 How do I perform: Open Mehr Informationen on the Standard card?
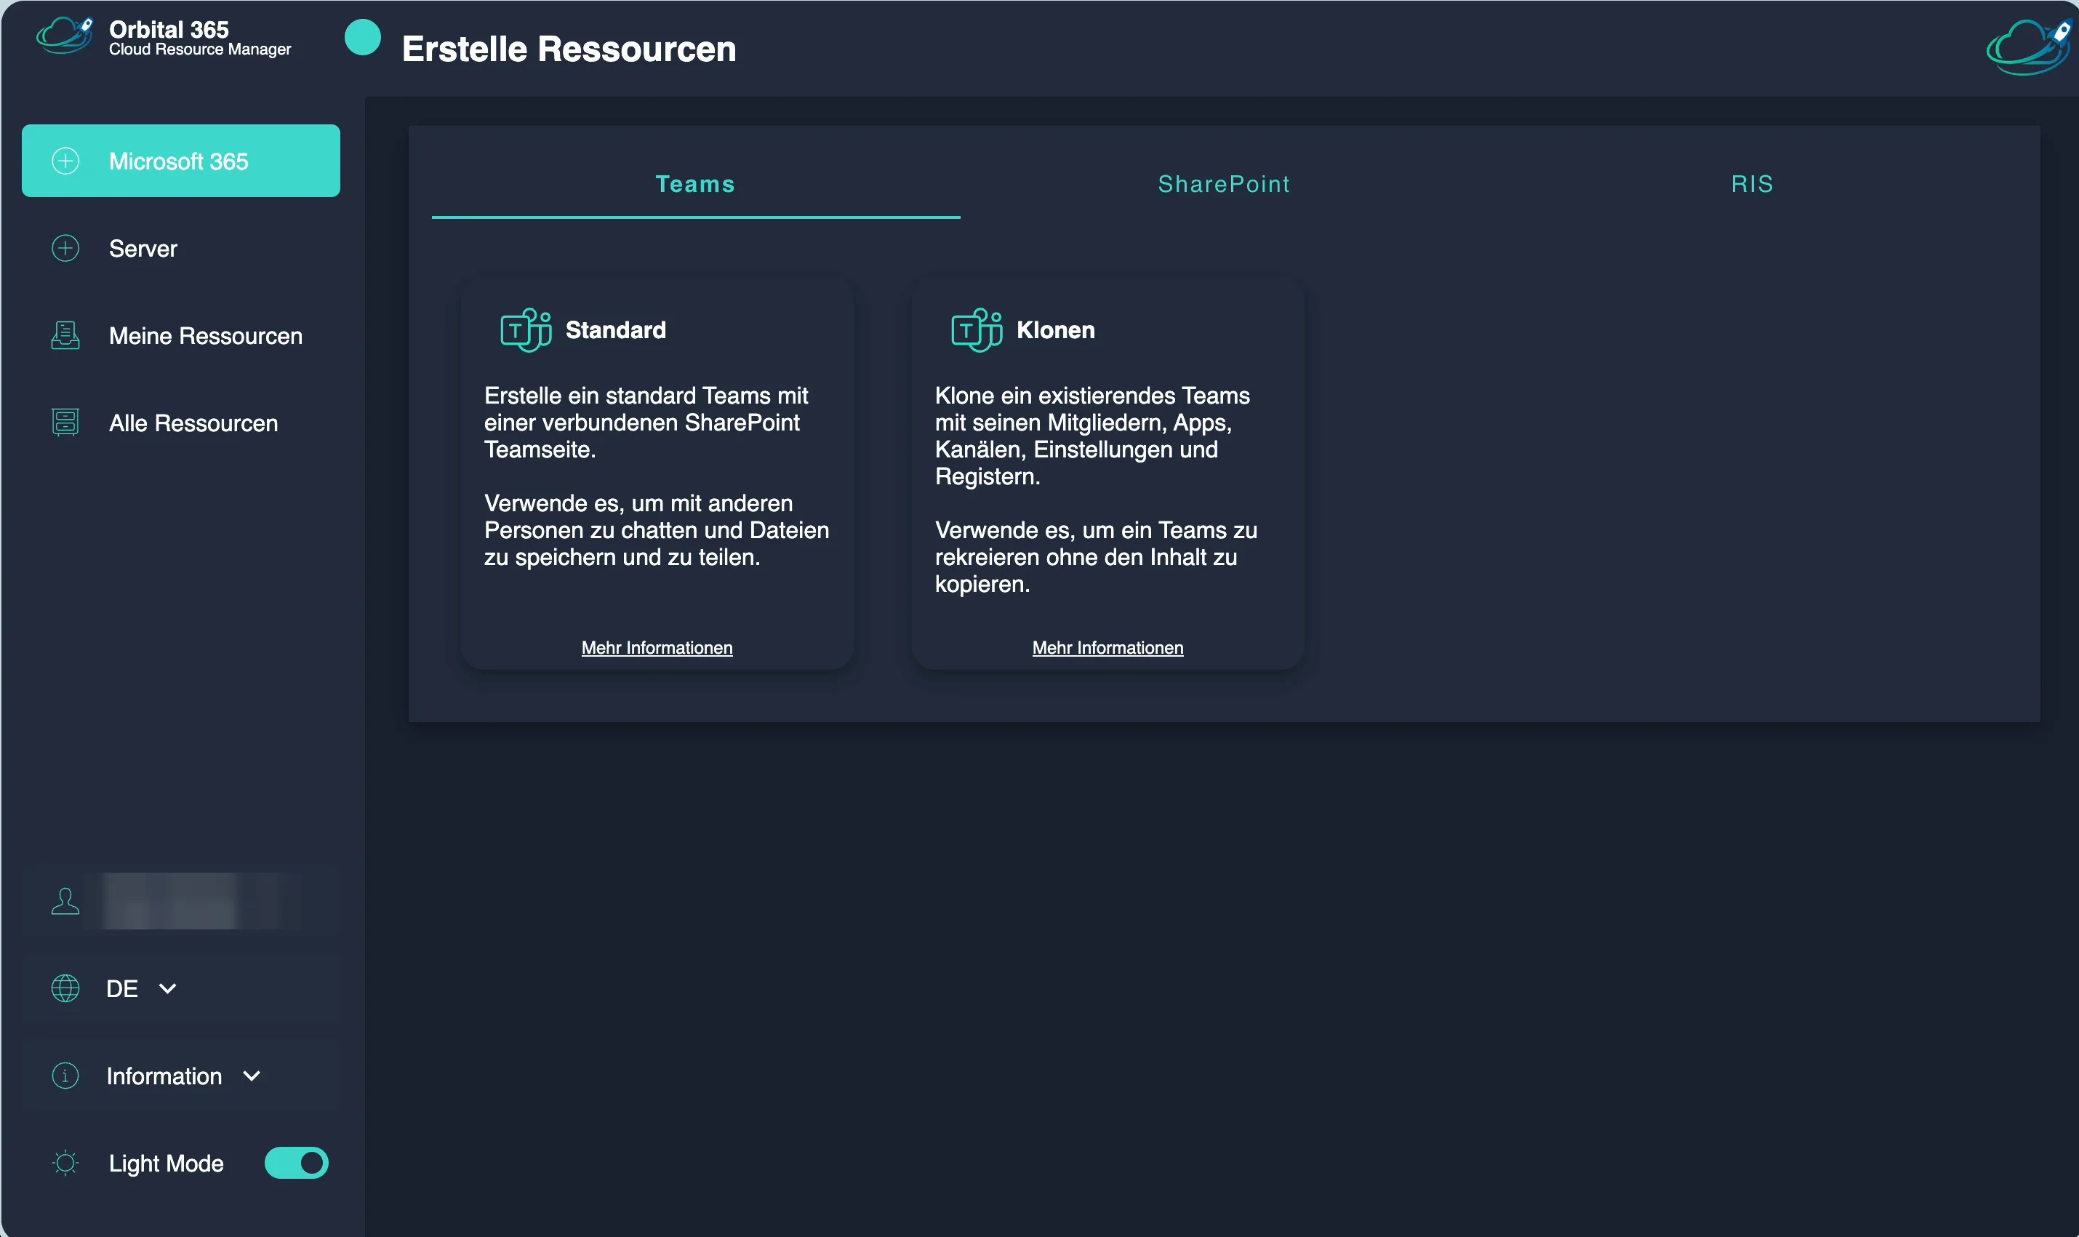[x=657, y=648]
